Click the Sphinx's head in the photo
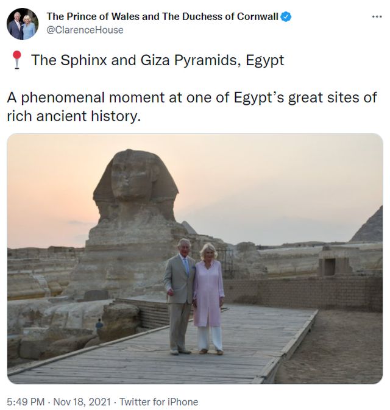The width and height of the screenshot is (390, 410). tap(136, 180)
